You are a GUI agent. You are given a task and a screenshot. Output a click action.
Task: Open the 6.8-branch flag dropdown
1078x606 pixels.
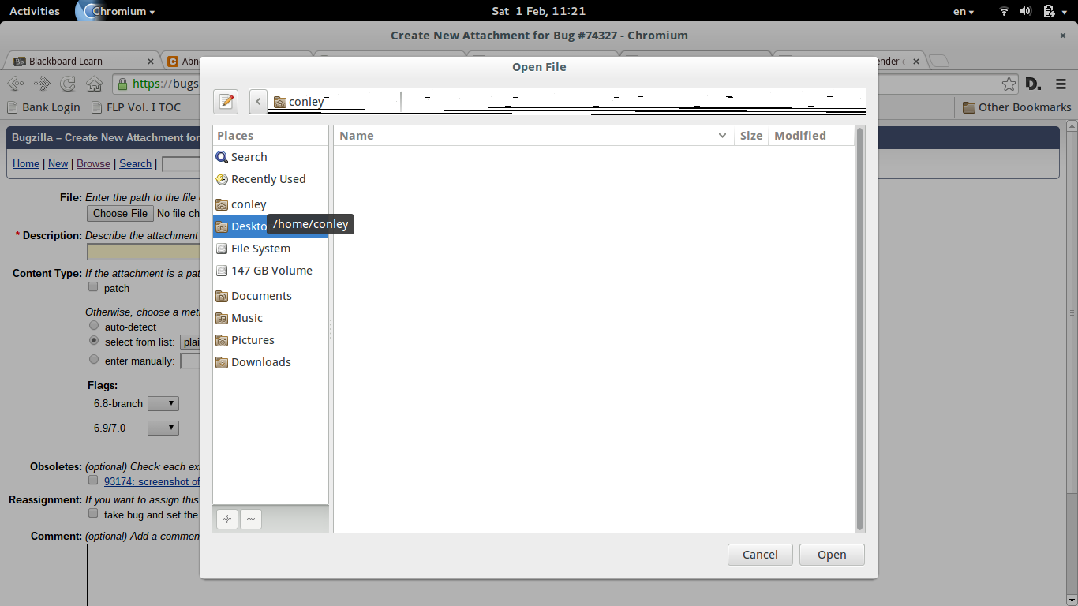pyautogui.click(x=163, y=403)
